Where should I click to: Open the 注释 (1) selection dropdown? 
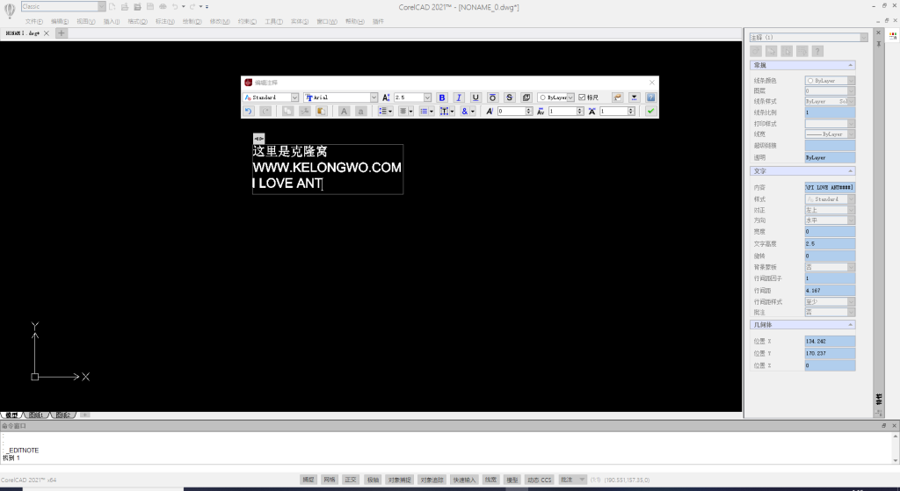(x=863, y=37)
